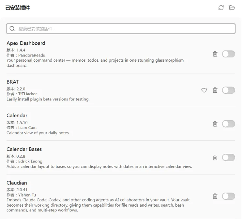The image size is (242, 219).
Task: Click the author Yishen Tu text
Action: click(x=21, y=195)
